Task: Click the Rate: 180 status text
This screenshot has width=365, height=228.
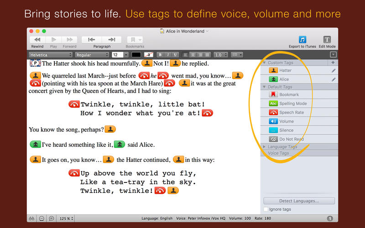Action: click(263, 218)
